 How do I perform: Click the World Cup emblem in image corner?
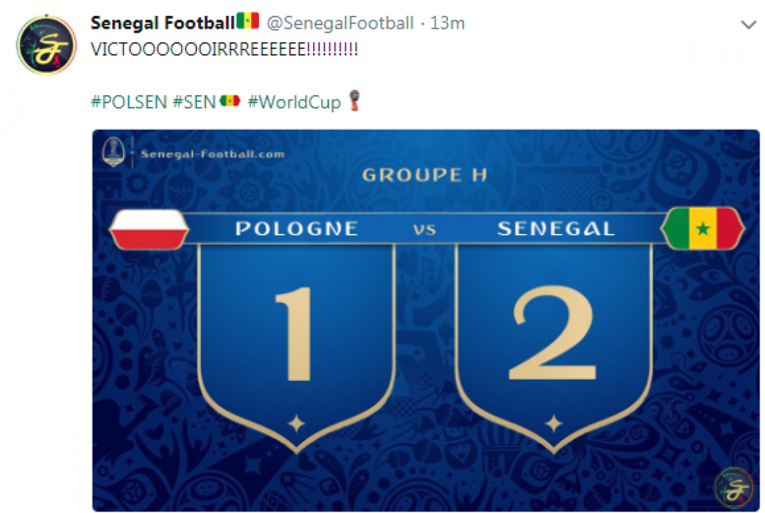113,152
